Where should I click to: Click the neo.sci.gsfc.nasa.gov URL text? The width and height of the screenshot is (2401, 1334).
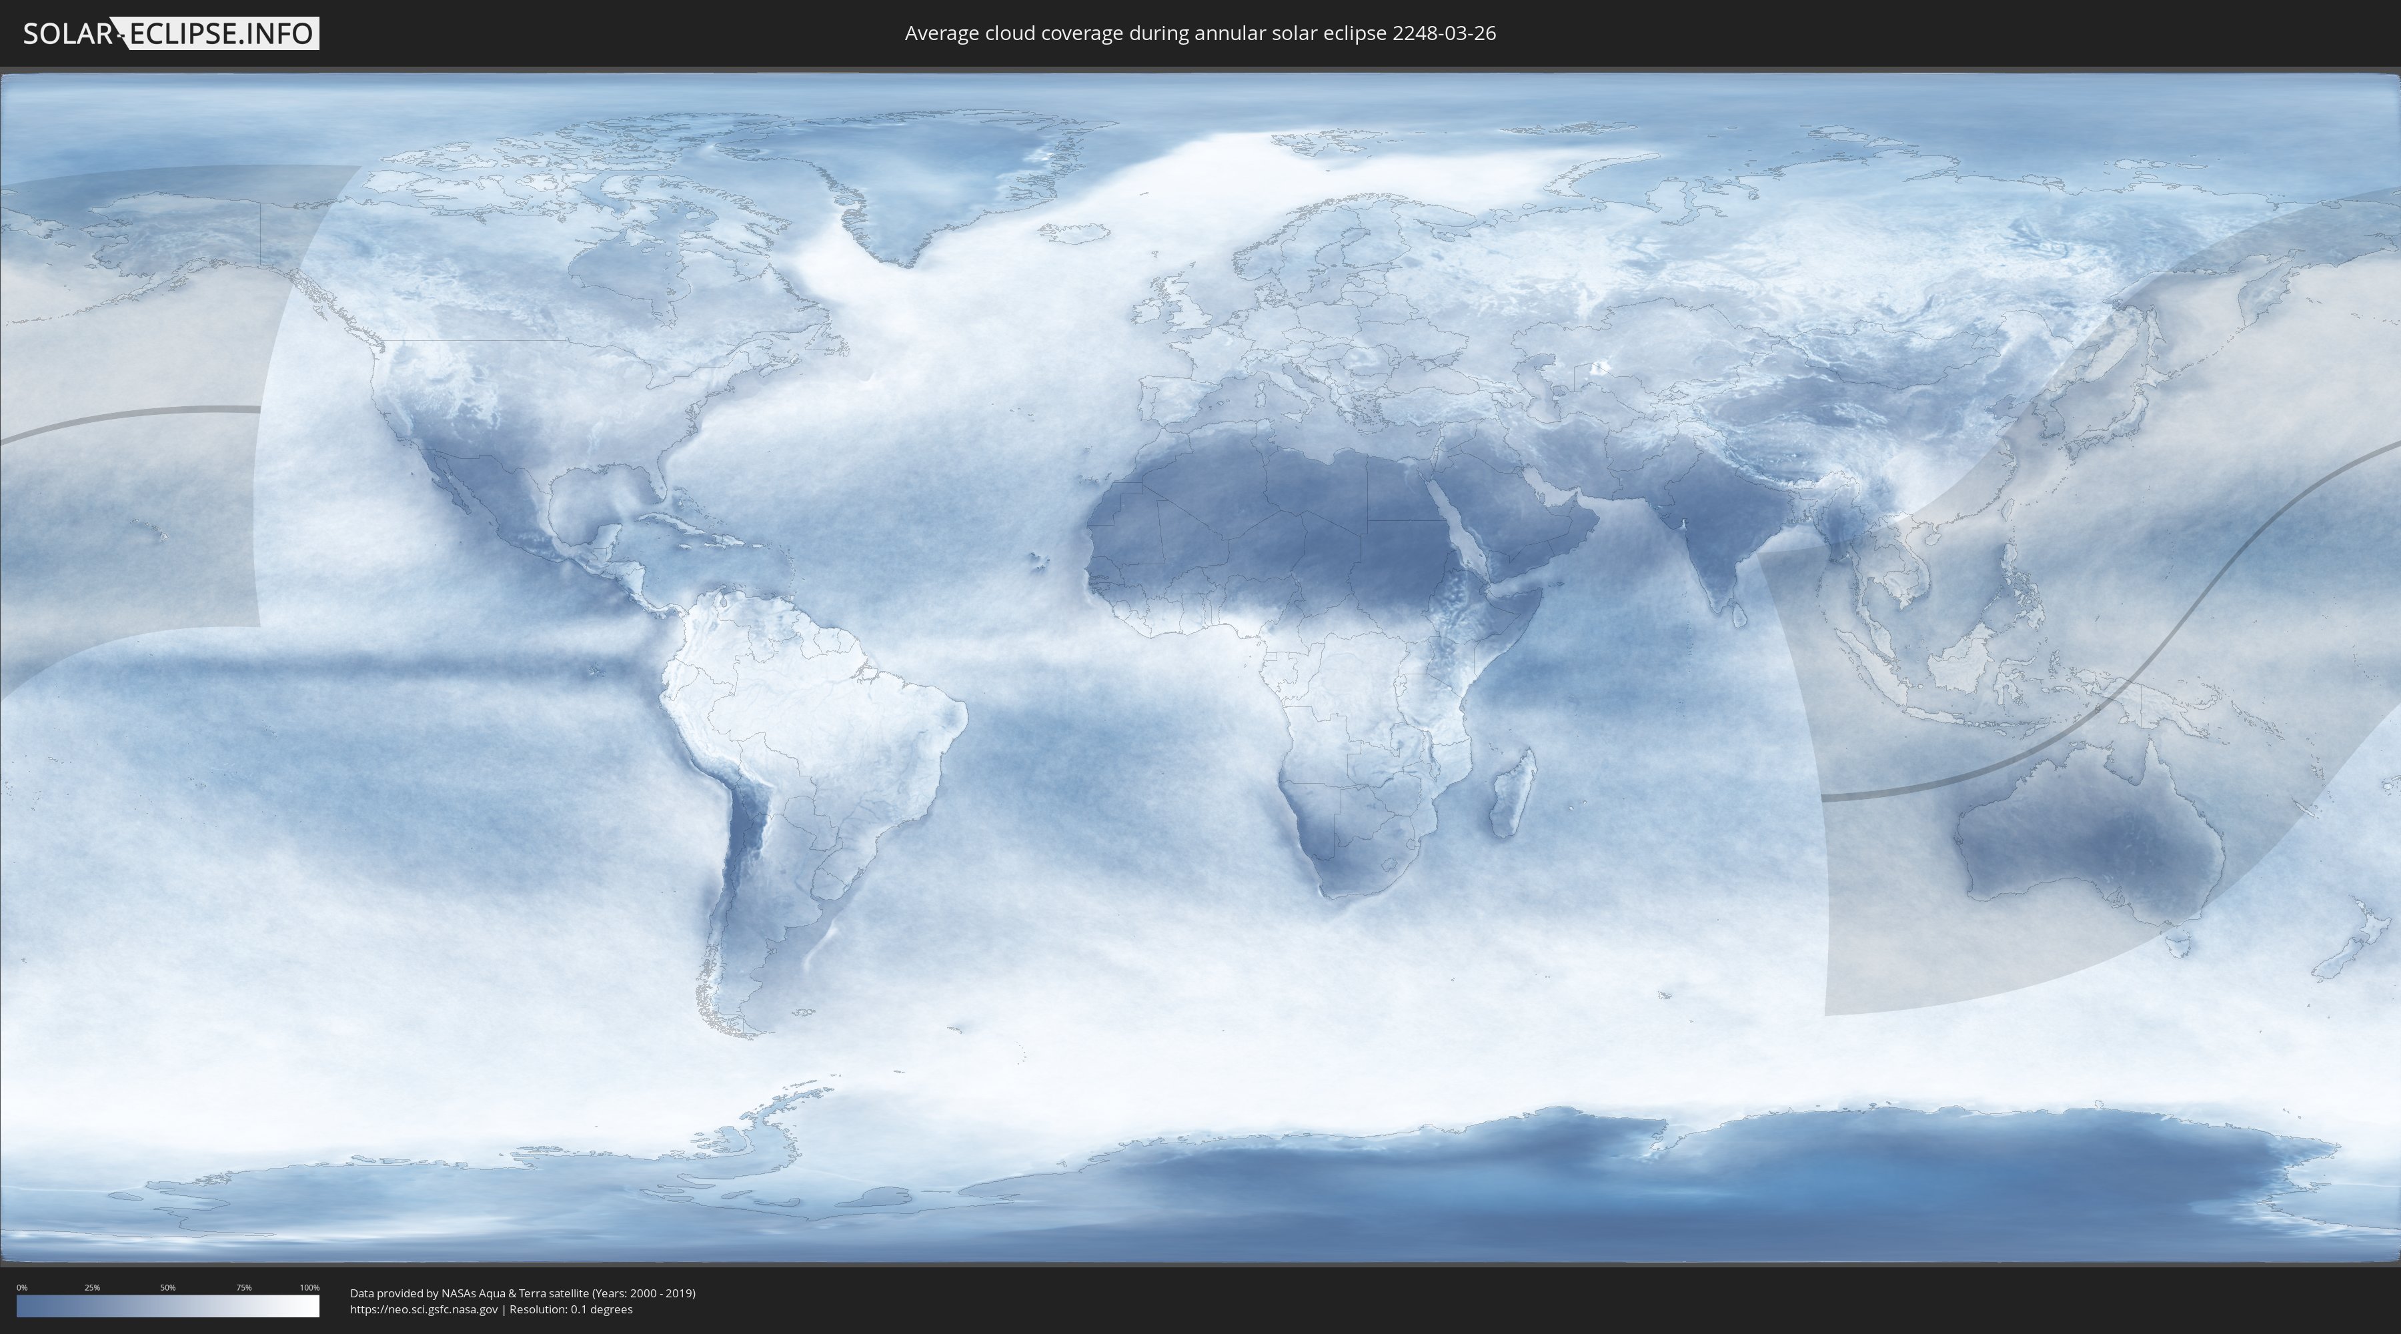(424, 1309)
